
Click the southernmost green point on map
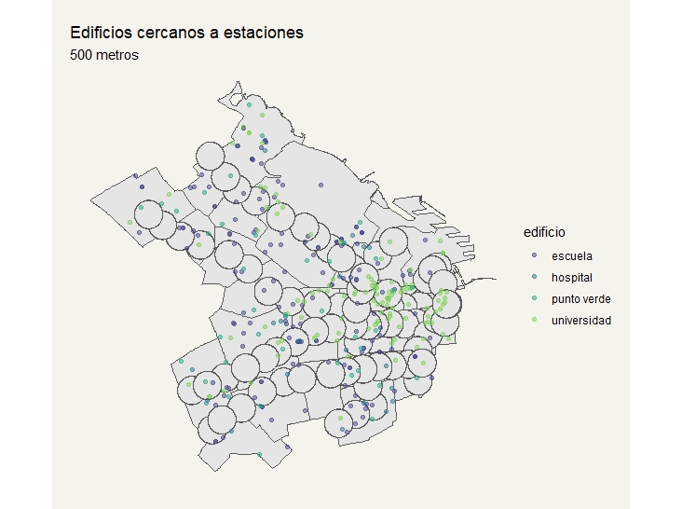pos(260,455)
